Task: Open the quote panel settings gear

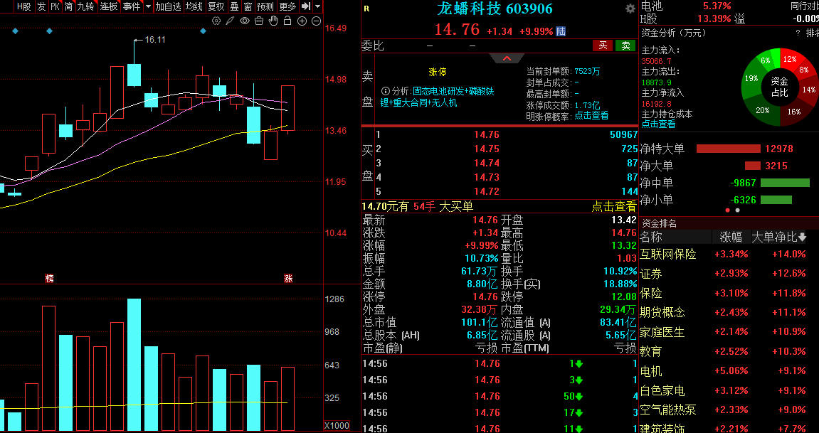Action: [x=630, y=9]
